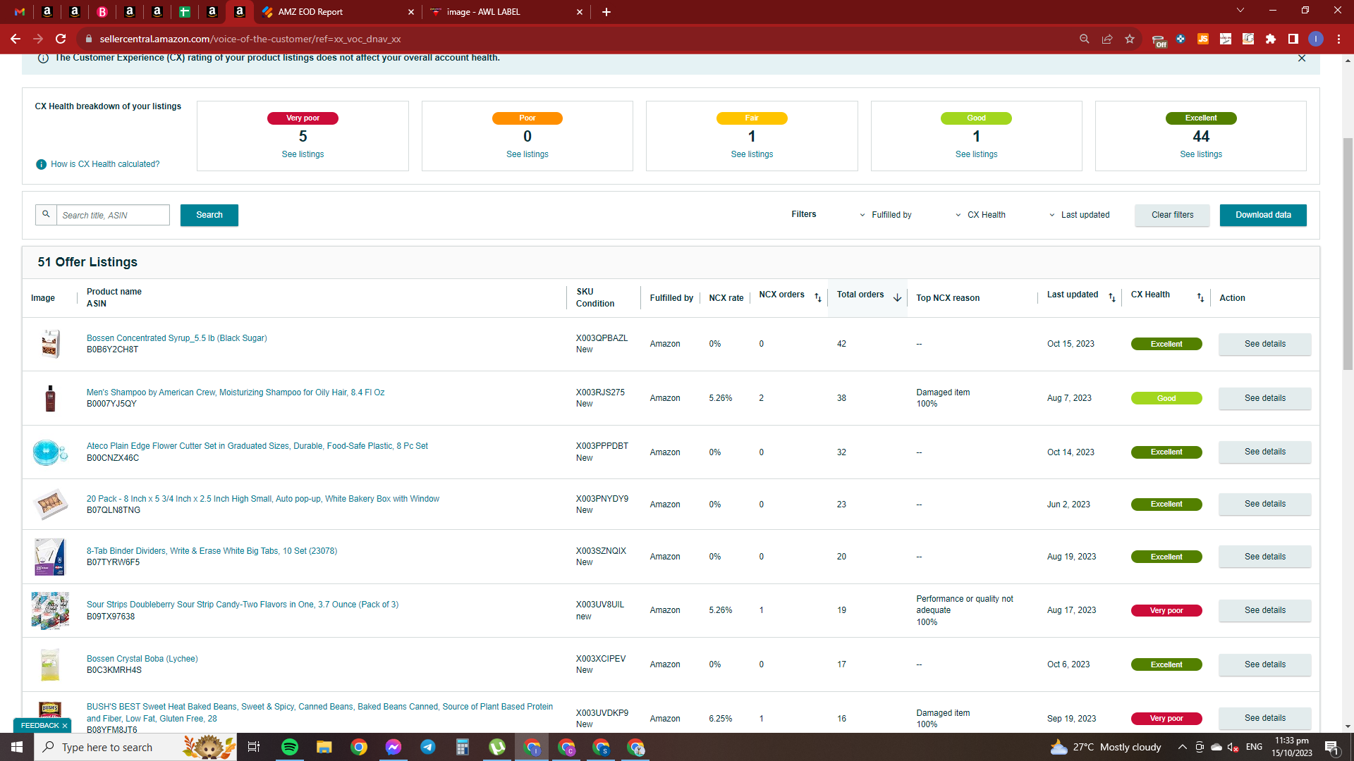Switch to the image - AWL LABEL tab
This screenshot has width=1354, height=761.
click(506, 12)
